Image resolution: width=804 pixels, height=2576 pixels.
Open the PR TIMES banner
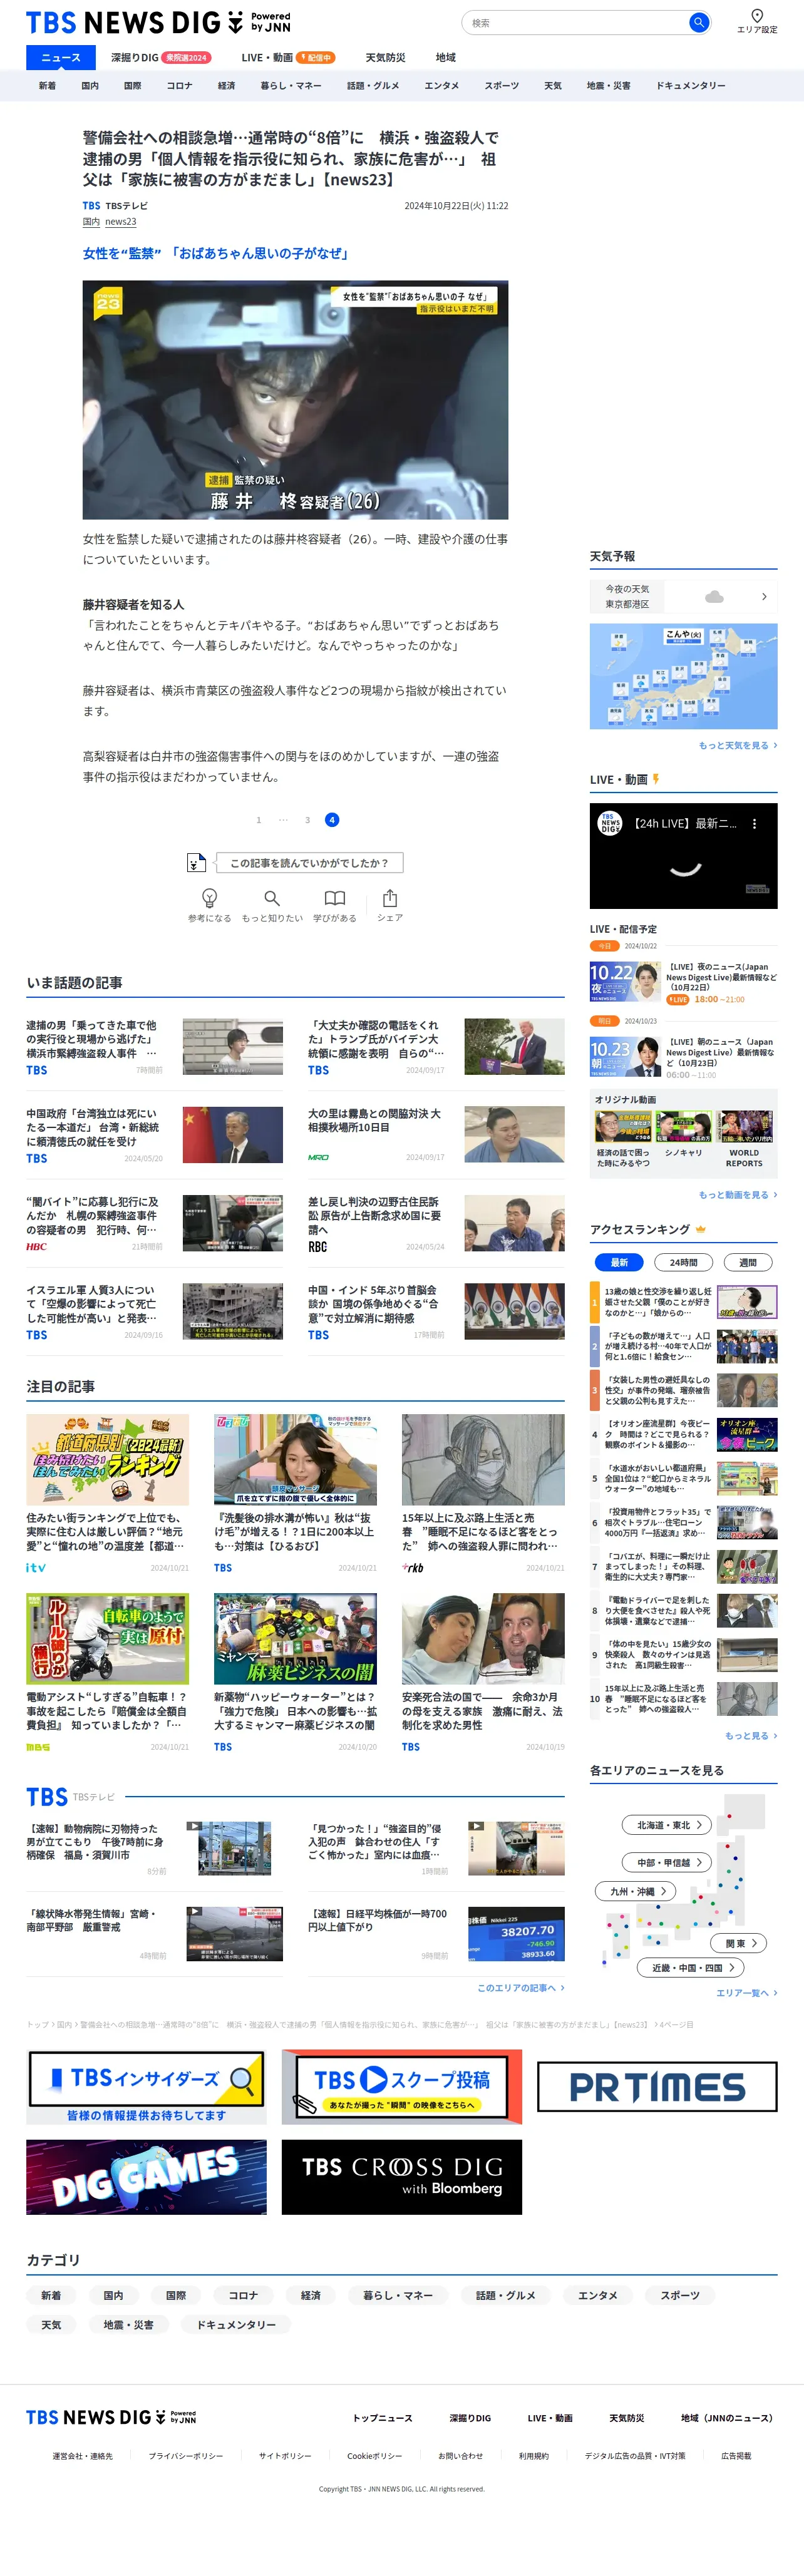pyautogui.click(x=657, y=2086)
